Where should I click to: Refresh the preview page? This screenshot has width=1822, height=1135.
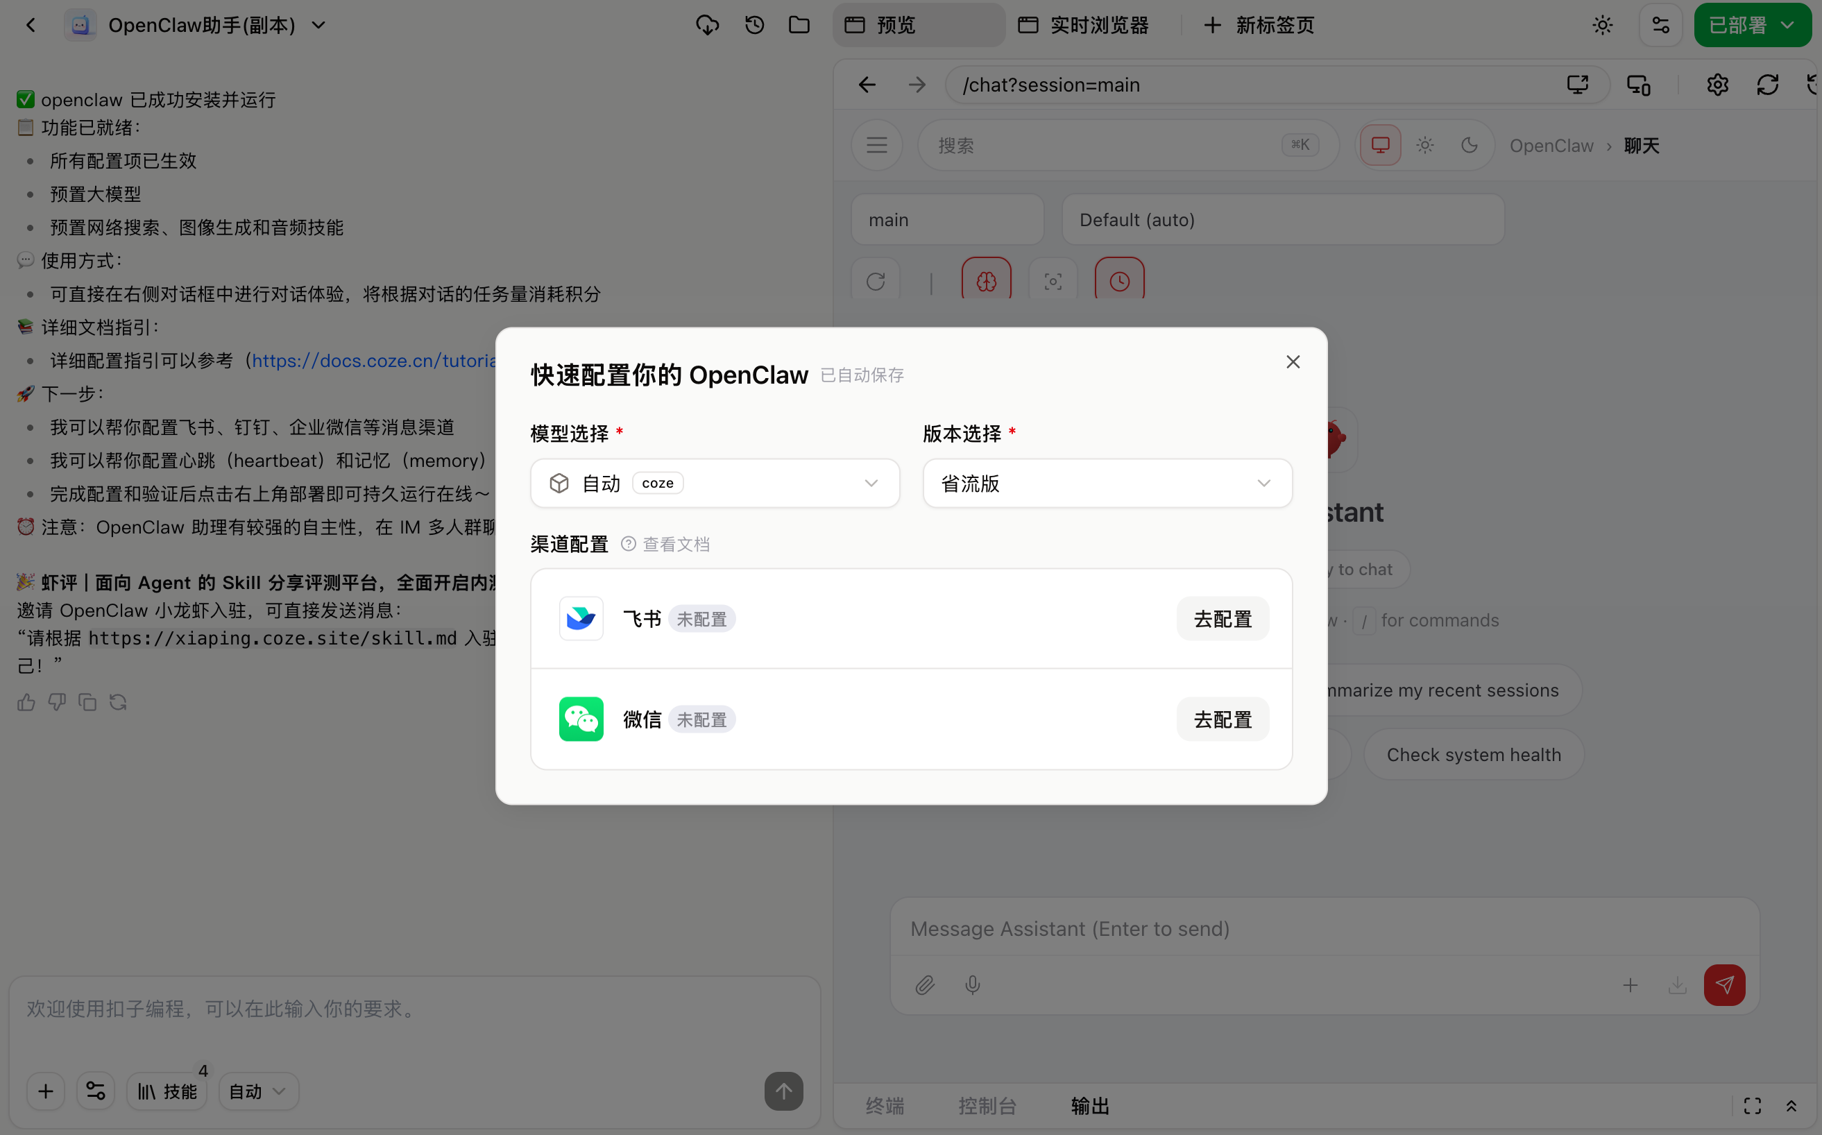(1768, 85)
